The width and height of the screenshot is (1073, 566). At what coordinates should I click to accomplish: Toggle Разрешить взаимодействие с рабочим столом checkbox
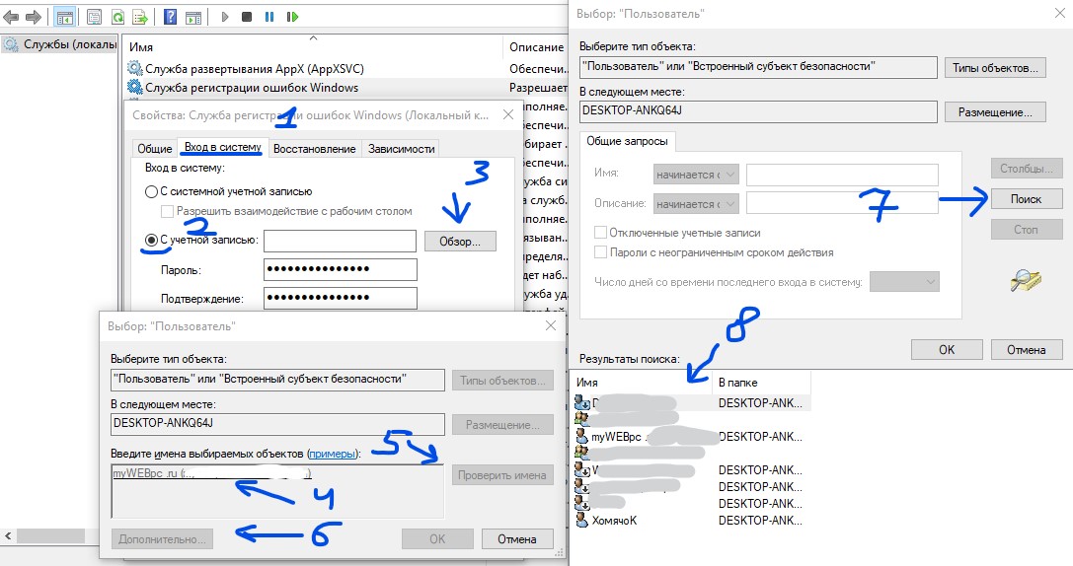click(x=167, y=212)
